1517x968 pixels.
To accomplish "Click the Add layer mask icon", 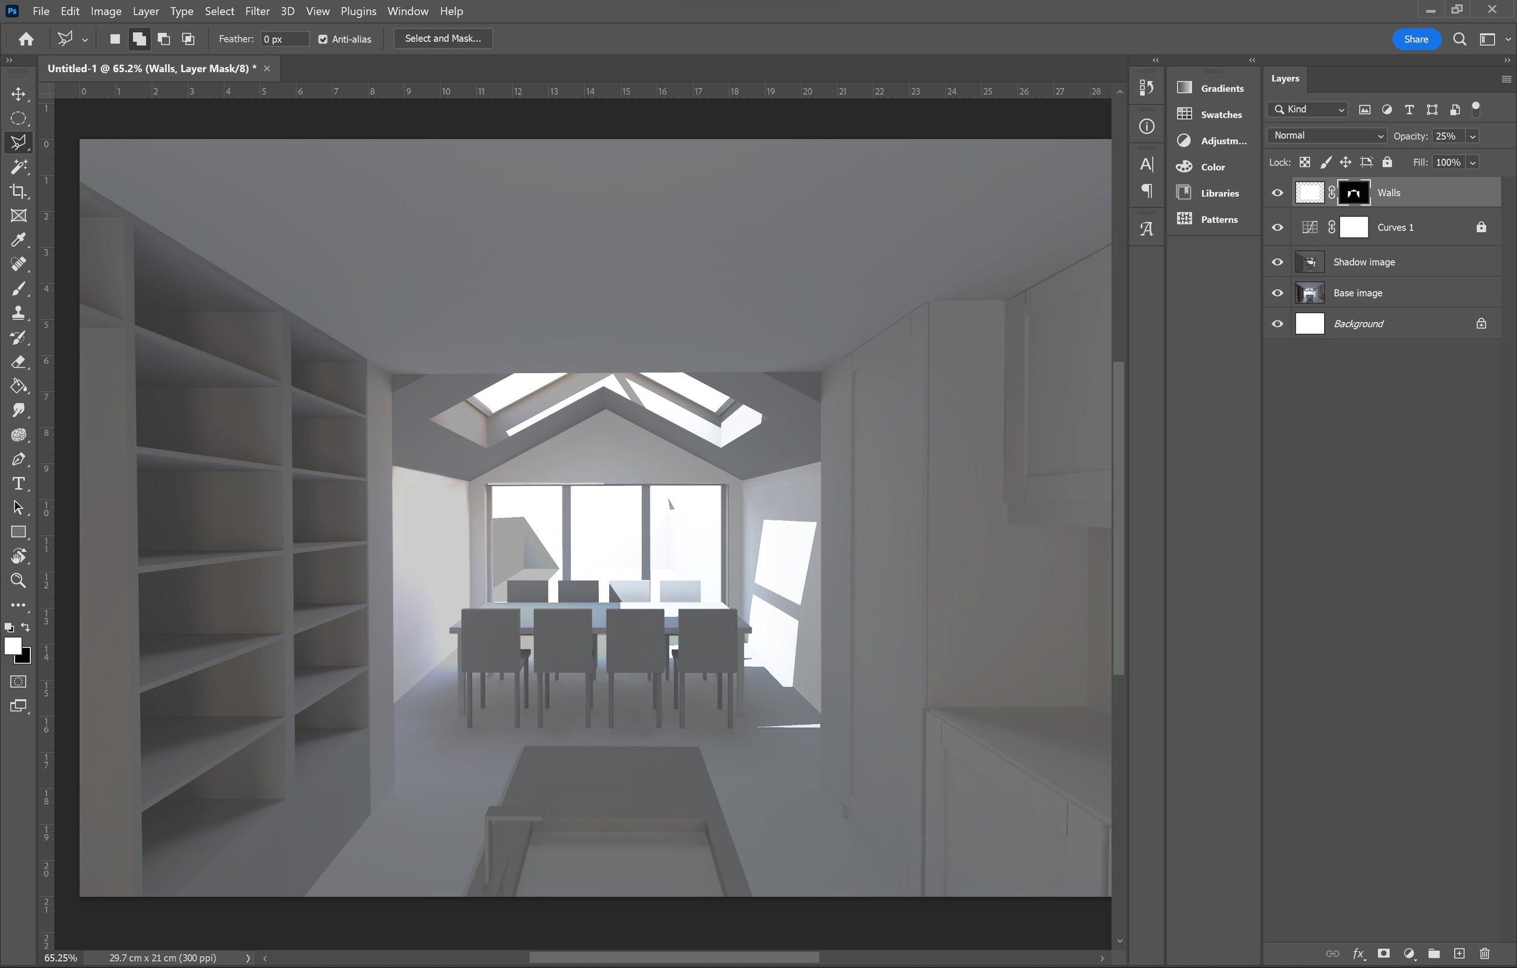I will 1383,953.
